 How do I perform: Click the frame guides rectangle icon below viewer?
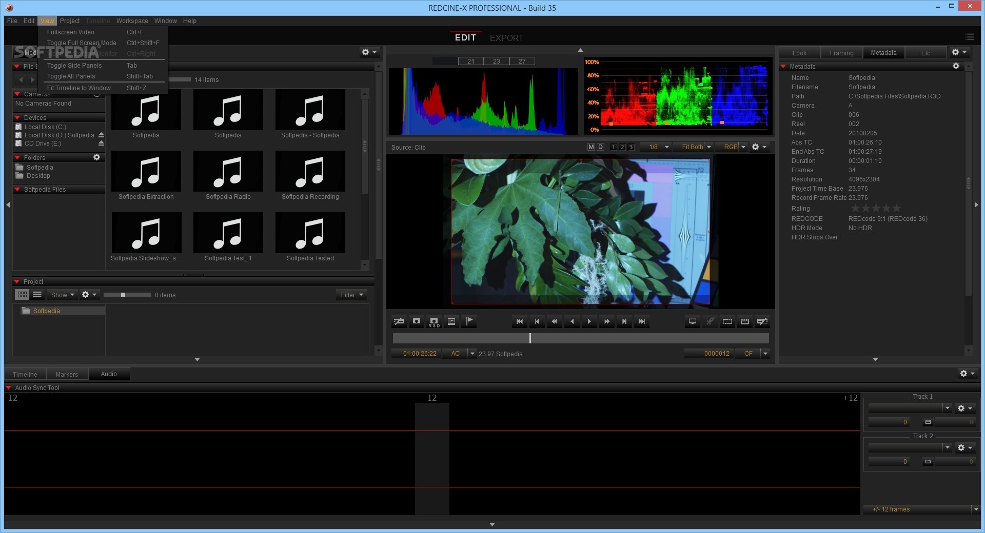727,321
